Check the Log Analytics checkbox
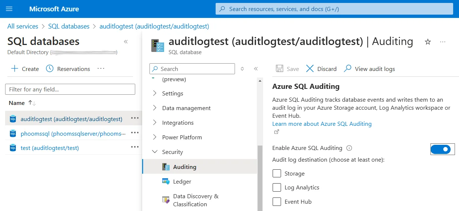The width and height of the screenshot is (459, 211). coord(277,187)
